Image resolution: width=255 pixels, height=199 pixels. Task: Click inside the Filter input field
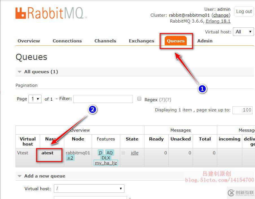[104, 99]
